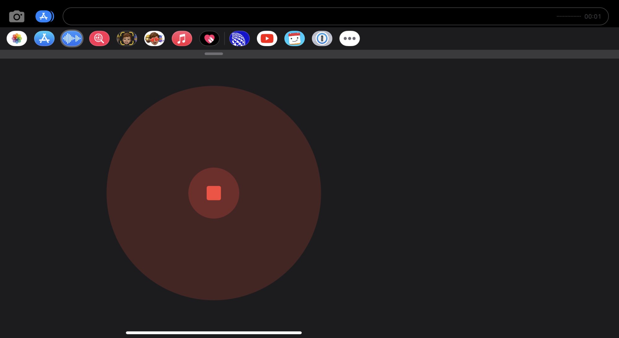Stop the audio recording
619x338 pixels.
pos(214,193)
